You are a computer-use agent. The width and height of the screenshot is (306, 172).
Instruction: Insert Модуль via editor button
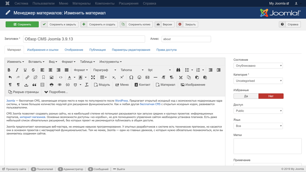click(x=102, y=85)
